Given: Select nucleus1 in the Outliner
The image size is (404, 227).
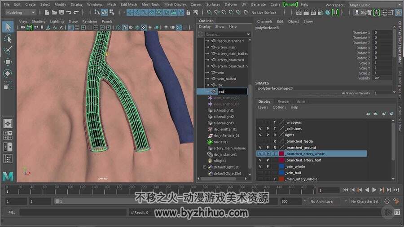Looking at the screenshot, I should coord(220,142).
